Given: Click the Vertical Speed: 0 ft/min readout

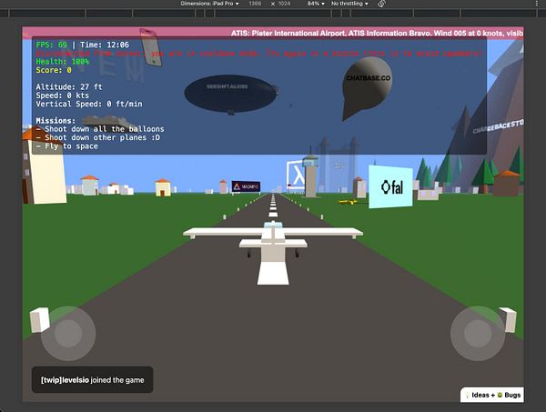Looking at the screenshot, I should click(89, 104).
